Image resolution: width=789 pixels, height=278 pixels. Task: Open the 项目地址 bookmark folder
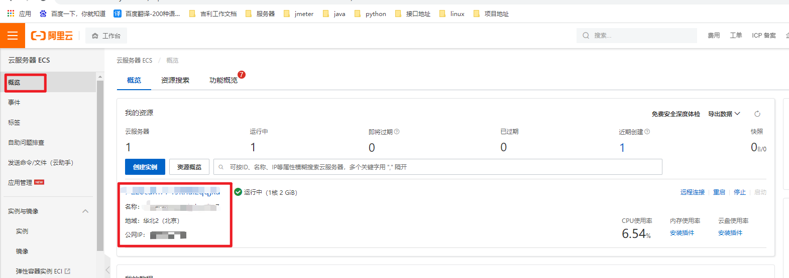491,14
